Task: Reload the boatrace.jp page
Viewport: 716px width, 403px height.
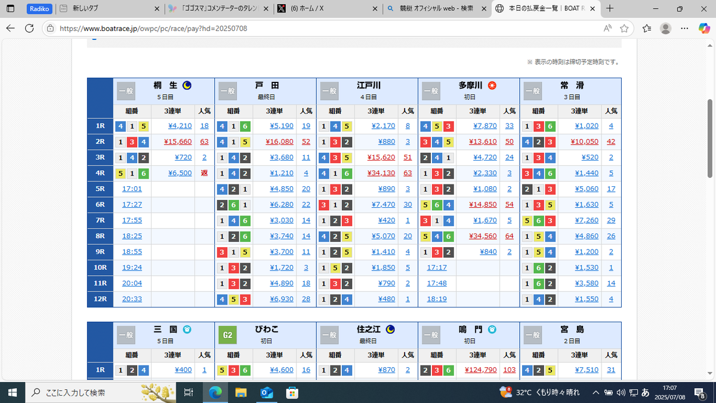Action: pos(29,28)
